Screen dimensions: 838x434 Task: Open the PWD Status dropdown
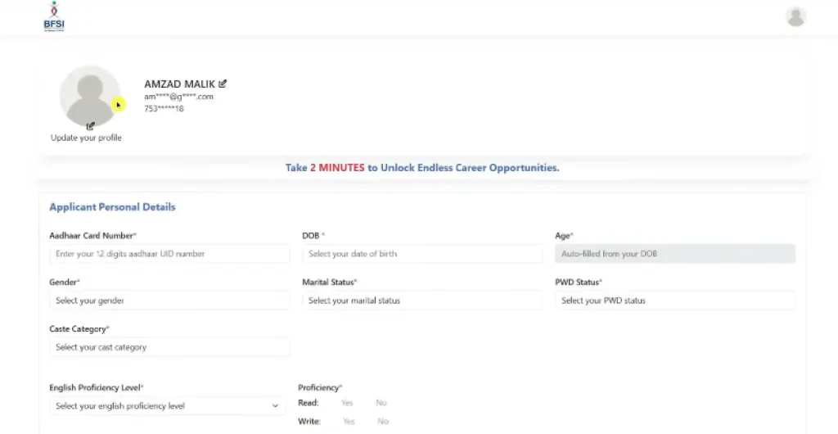coord(674,301)
